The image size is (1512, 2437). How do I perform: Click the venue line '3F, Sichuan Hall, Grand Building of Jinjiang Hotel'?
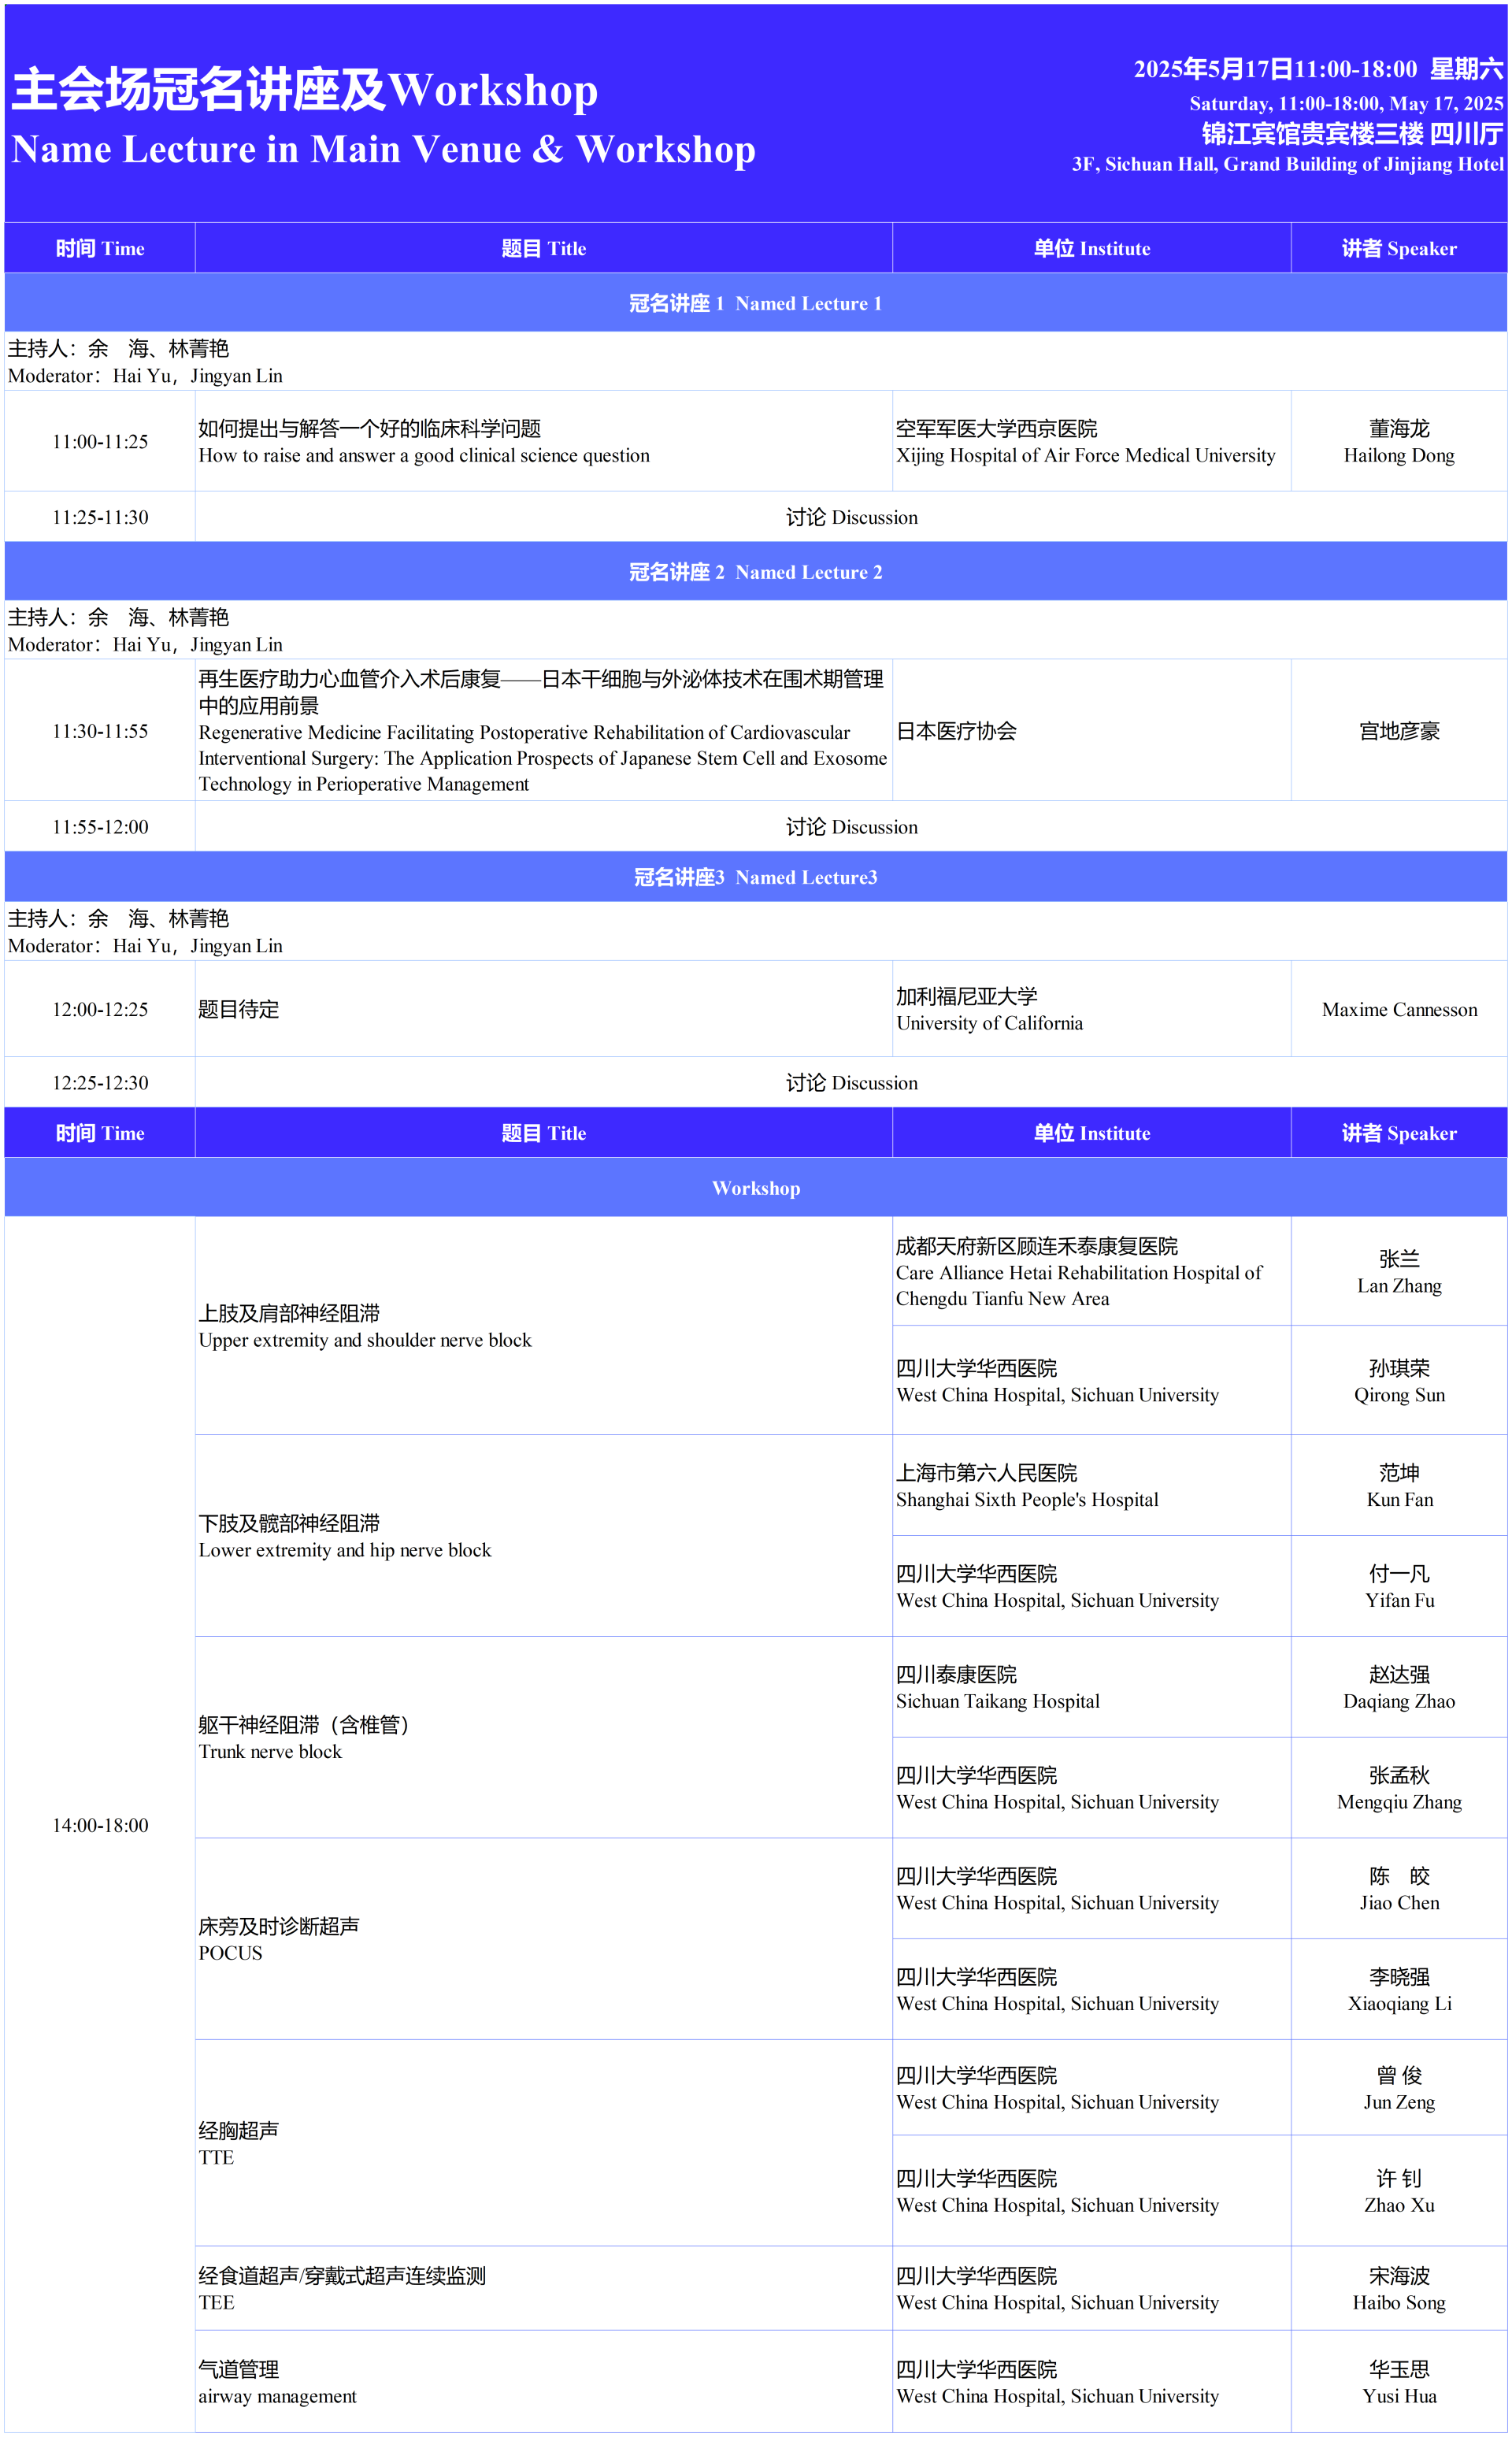click(1287, 164)
